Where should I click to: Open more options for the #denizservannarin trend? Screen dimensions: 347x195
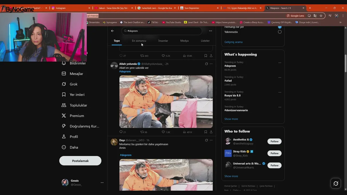(280, 107)
